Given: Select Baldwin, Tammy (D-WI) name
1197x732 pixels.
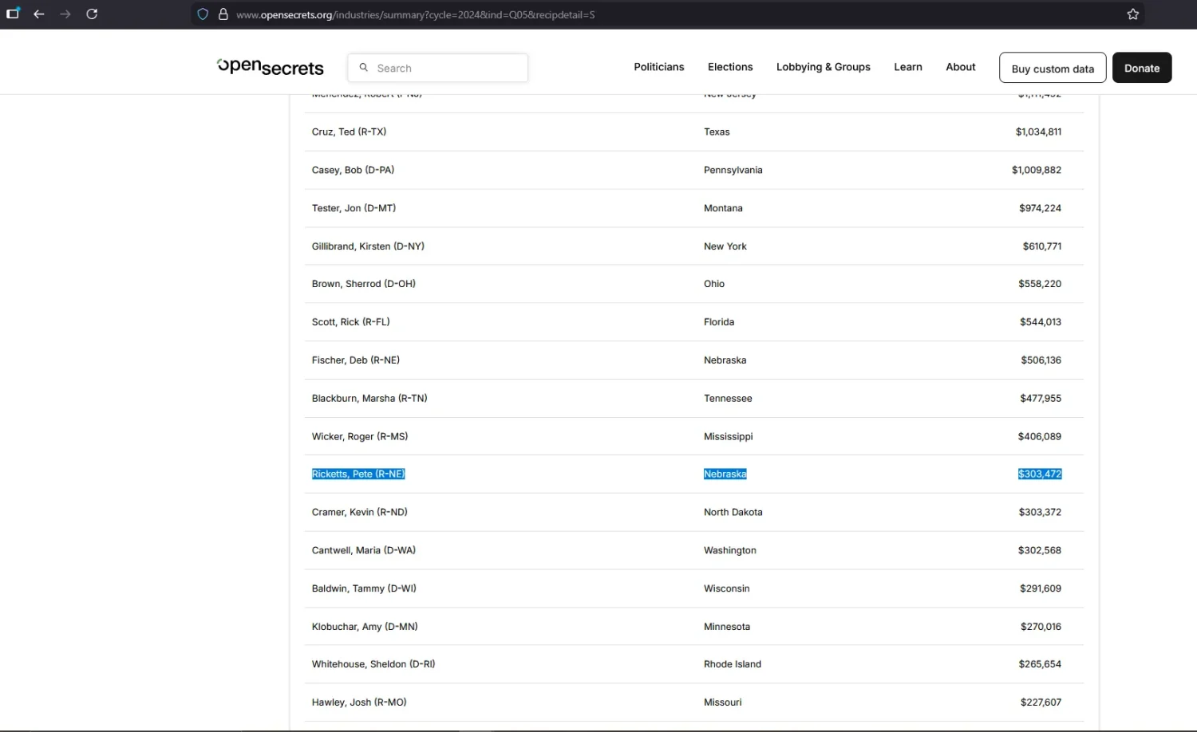Looking at the screenshot, I should 364,590.
